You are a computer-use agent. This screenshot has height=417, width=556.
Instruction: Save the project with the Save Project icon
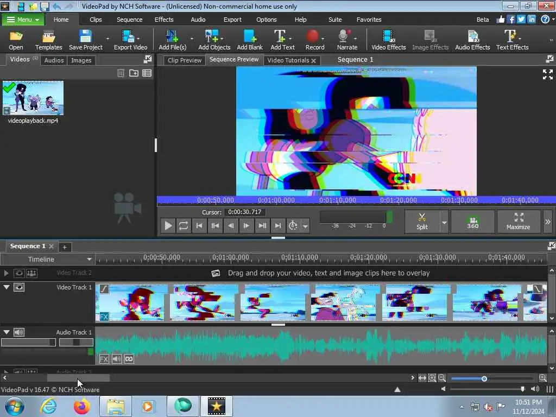(85, 40)
